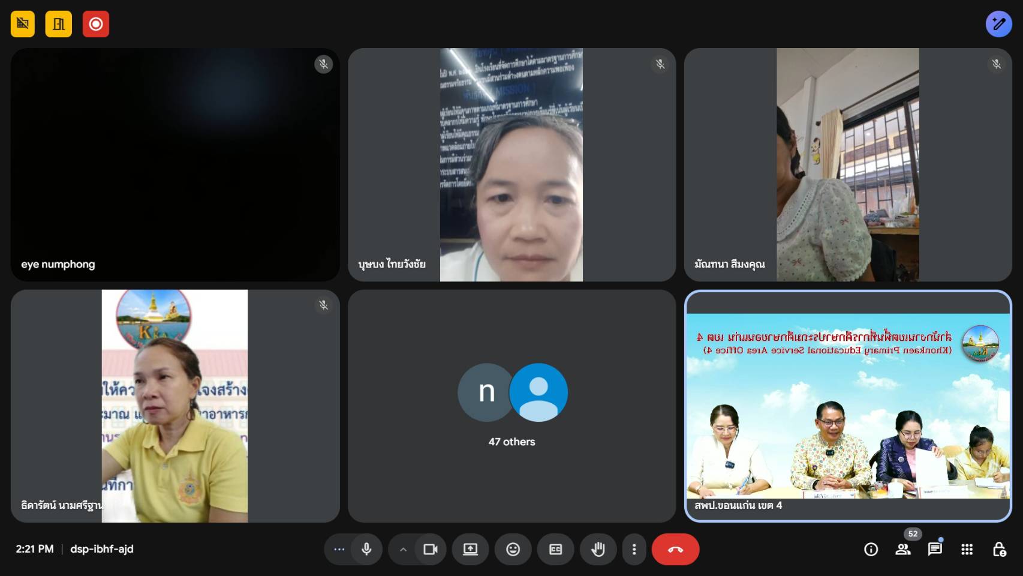Toggle closed captions
This screenshot has width=1023, height=576.
pyautogui.click(x=555, y=550)
